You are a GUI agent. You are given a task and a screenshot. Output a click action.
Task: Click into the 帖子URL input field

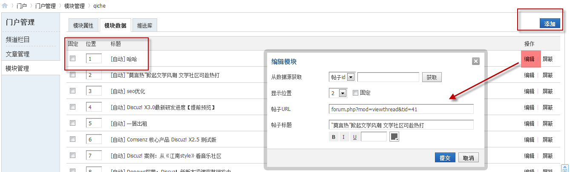click(401, 109)
